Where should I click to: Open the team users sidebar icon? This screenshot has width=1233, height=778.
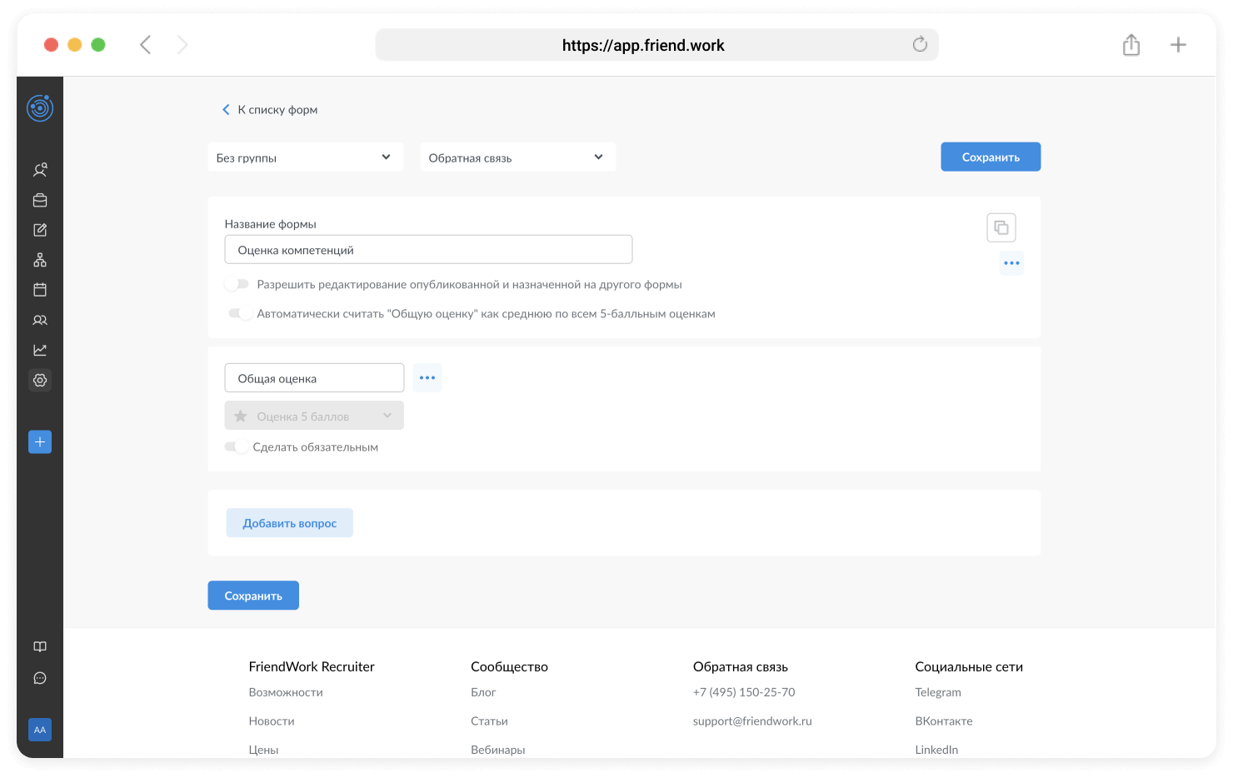40,320
